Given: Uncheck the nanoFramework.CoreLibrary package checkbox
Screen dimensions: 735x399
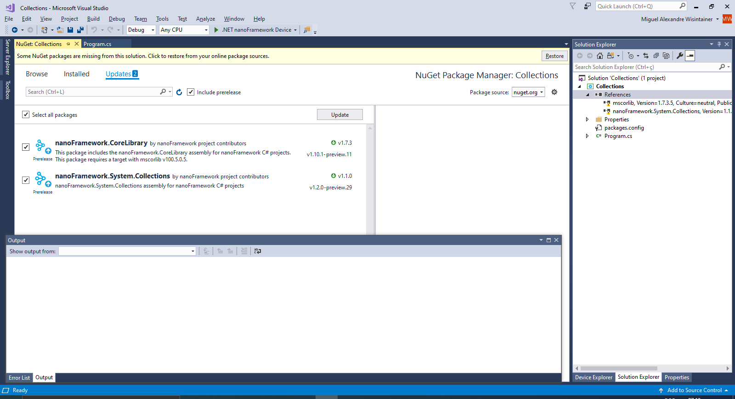Looking at the screenshot, I should [x=26, y=147].
